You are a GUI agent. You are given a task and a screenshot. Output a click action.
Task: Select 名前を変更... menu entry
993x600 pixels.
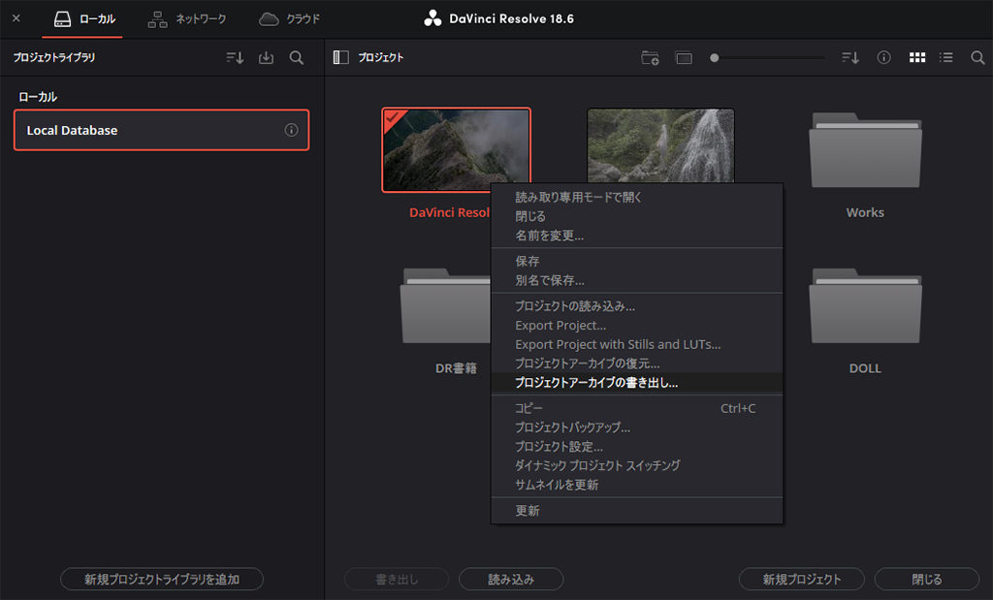pos(637,236)
